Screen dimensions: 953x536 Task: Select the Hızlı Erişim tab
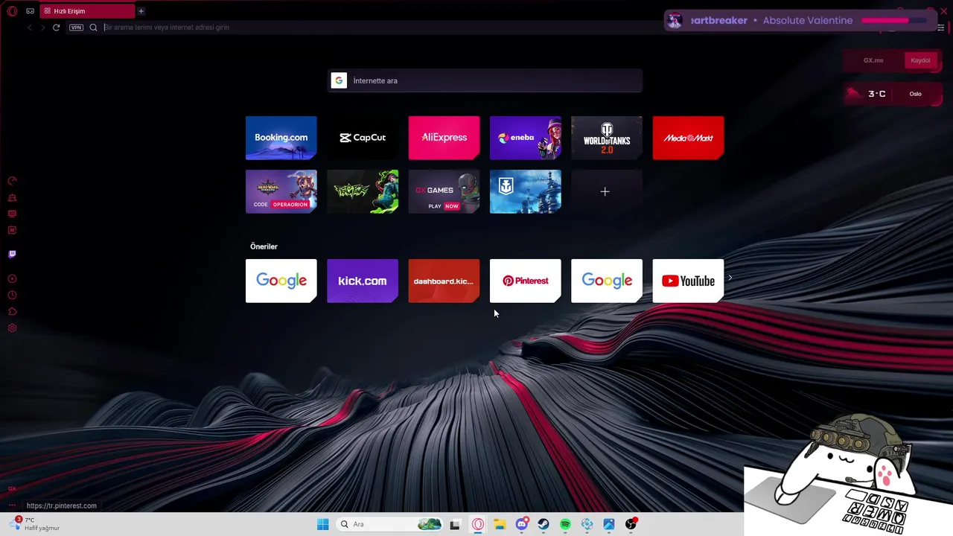coord(88,11)
